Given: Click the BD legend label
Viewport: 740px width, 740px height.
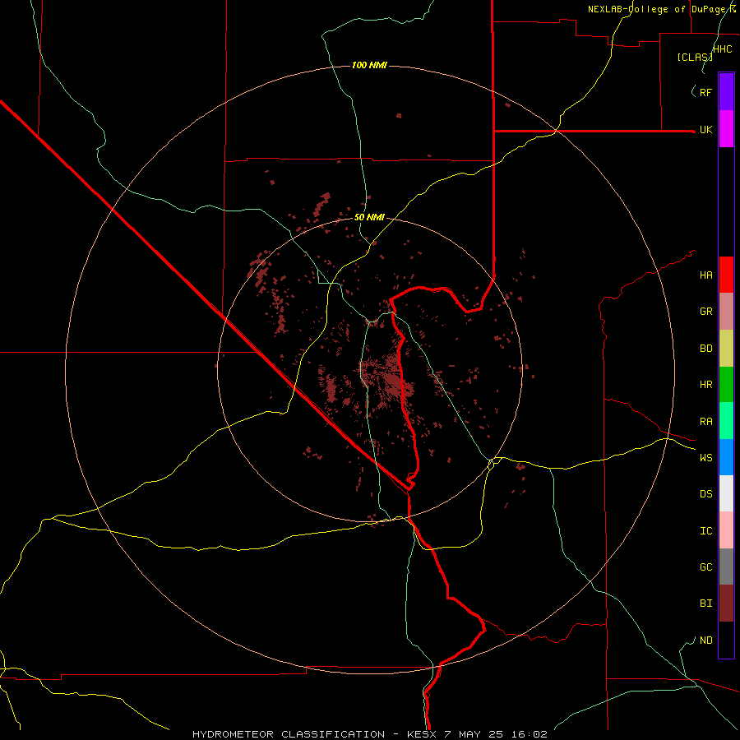Looking at the screenshot, I should pos(705,349).
